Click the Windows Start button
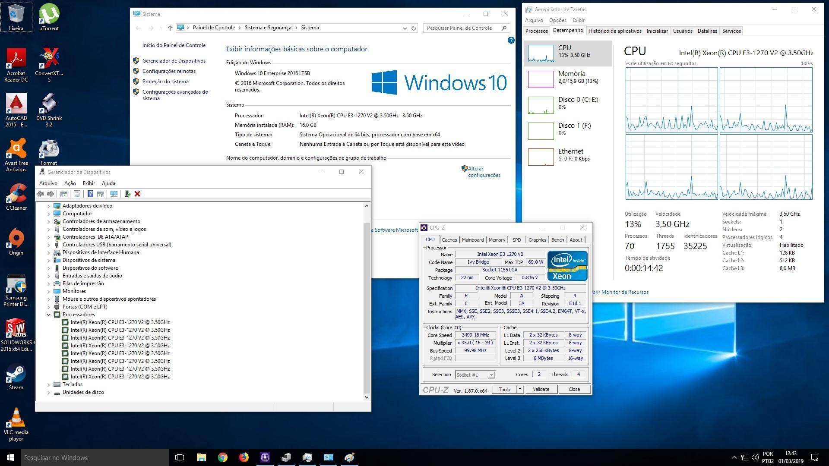The width and height of the screenshot is (829, 466). point(10,457)
